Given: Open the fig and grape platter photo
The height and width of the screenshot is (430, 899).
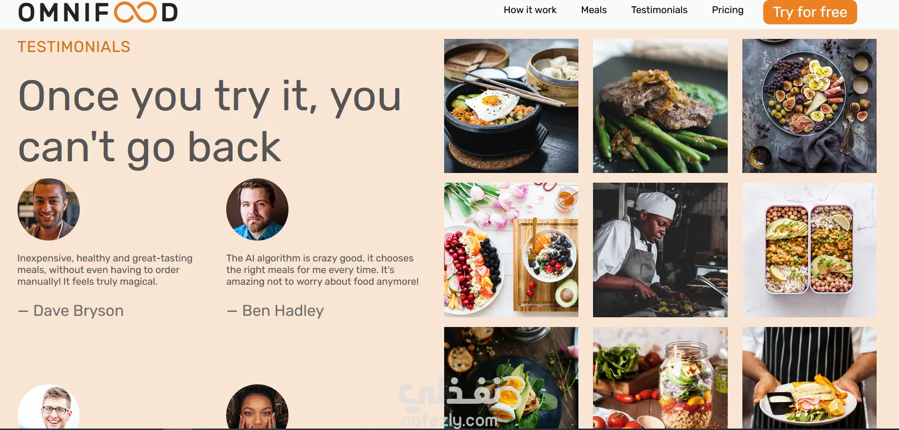Looking at the screenshot, I should pos(809,106).
